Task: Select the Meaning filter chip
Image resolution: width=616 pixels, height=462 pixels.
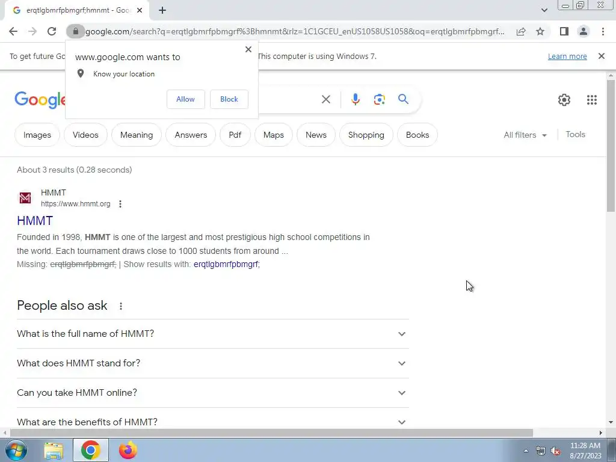Action: (137, 135)
